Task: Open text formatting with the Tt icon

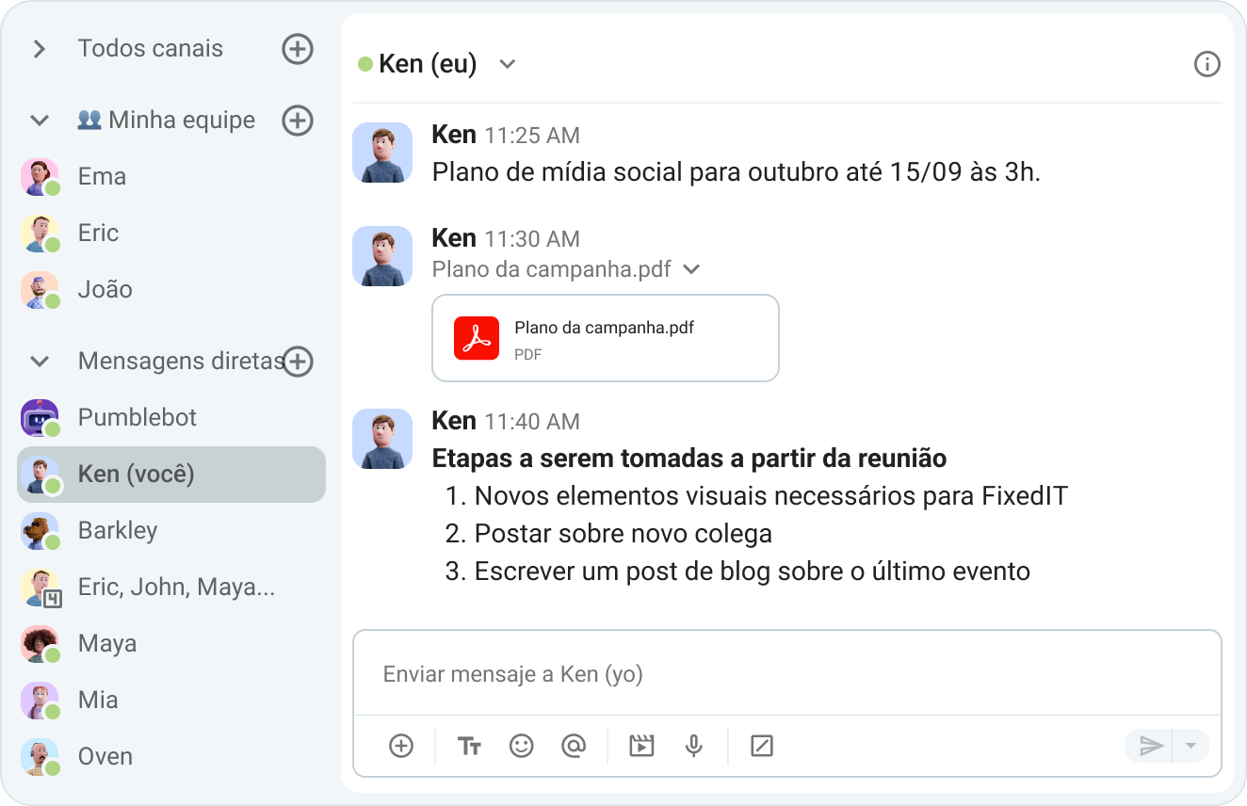Action: point(469,745)
